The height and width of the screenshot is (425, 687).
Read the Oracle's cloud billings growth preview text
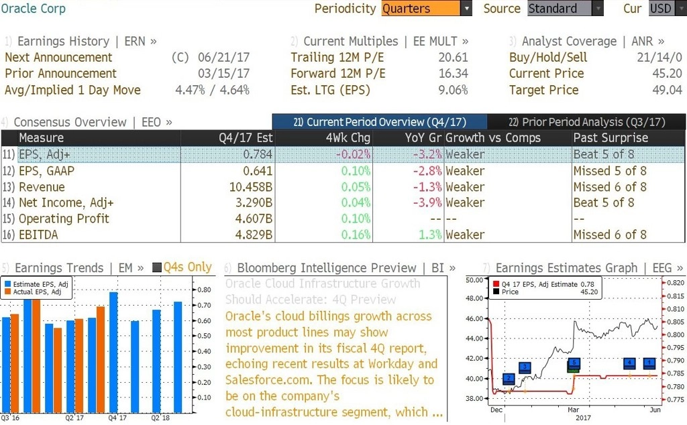coord(334,364)
